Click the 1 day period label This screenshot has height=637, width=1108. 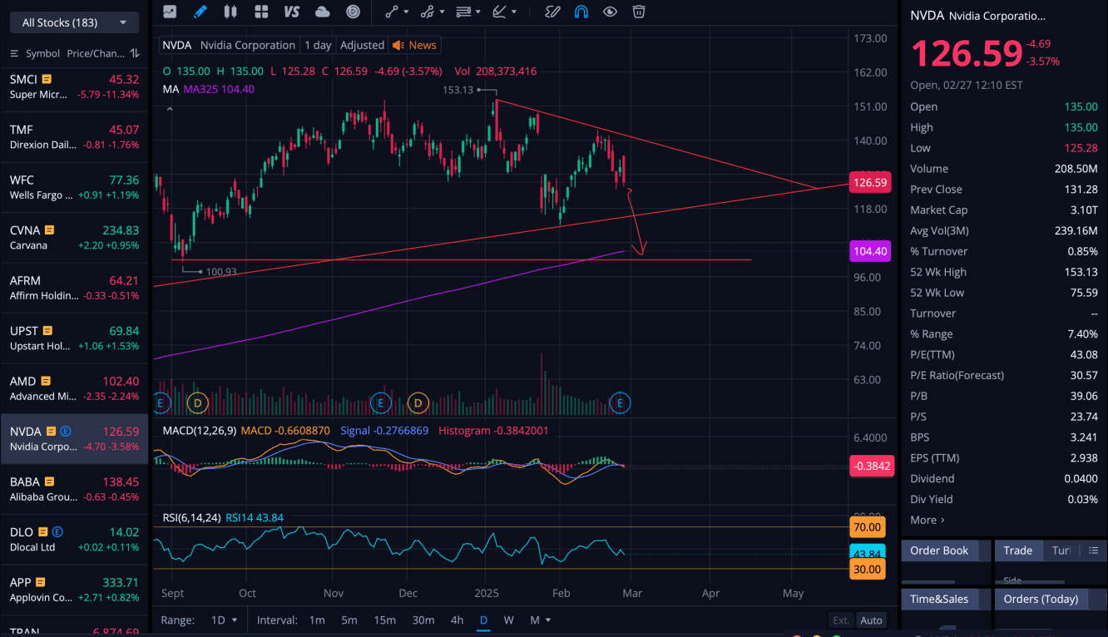318,45
